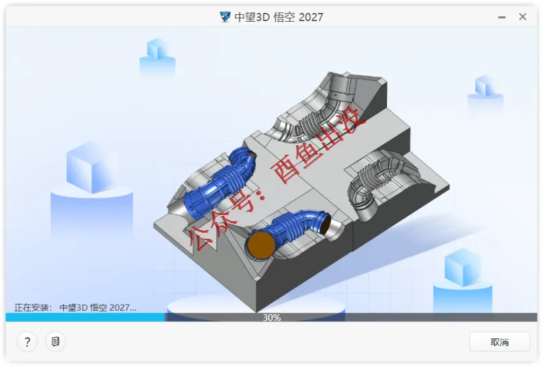Click the 中望3D logo in title bar
The height and width of the screenshot is (367, 543).
click(225, 16)
